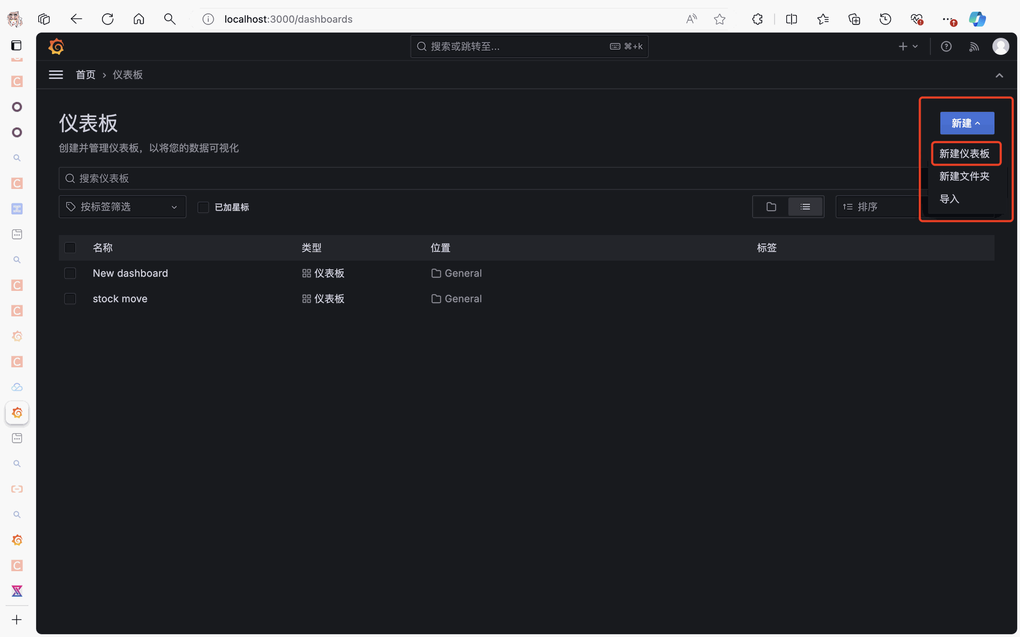Select the New dashboard row checkbox
The image size is (1020, 637).
(70, 273)
